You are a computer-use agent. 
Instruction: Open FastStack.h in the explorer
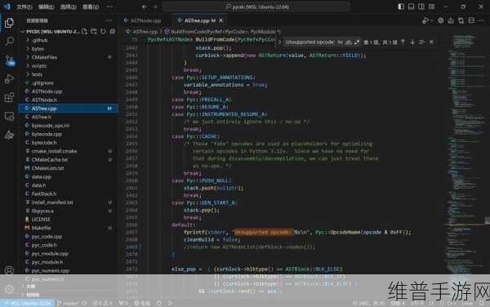tap(69, 194)
